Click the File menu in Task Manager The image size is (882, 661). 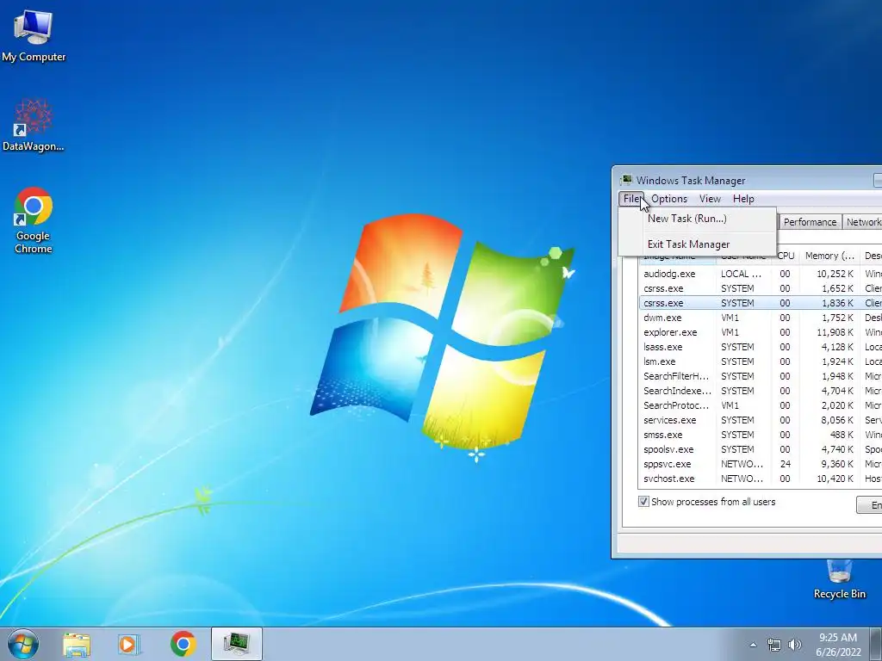[631, 199]
